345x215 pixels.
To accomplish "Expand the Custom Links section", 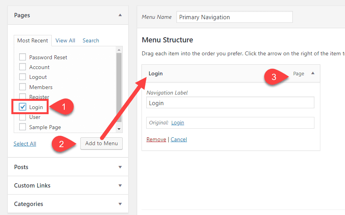I will coord(120,186).
